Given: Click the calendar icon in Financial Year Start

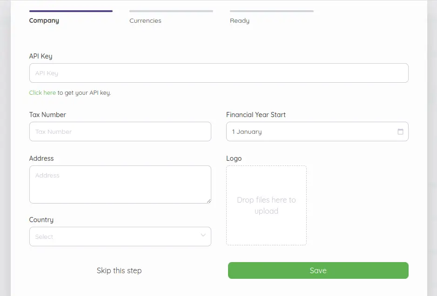Looking at the screenshot, I should coord(400,132).
